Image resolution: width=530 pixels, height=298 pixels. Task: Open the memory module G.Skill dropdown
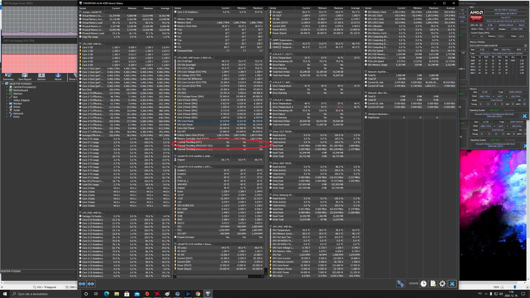pyautogui.click(x=498, y=46)
